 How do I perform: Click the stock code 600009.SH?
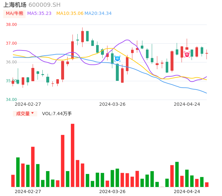click(x=44, y=5)
